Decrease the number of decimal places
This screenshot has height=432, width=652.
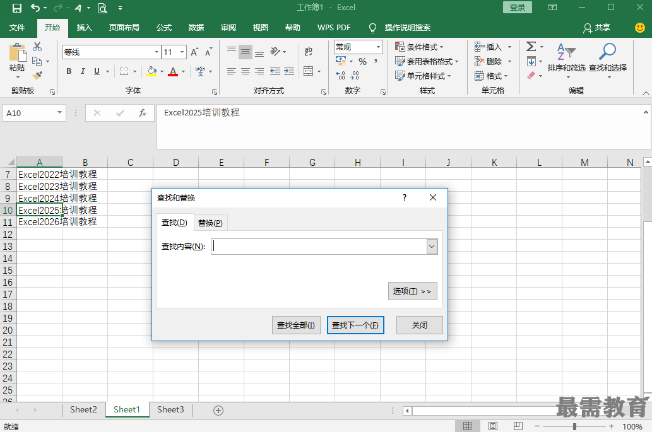pyautogui.click(x=355, y=76)
